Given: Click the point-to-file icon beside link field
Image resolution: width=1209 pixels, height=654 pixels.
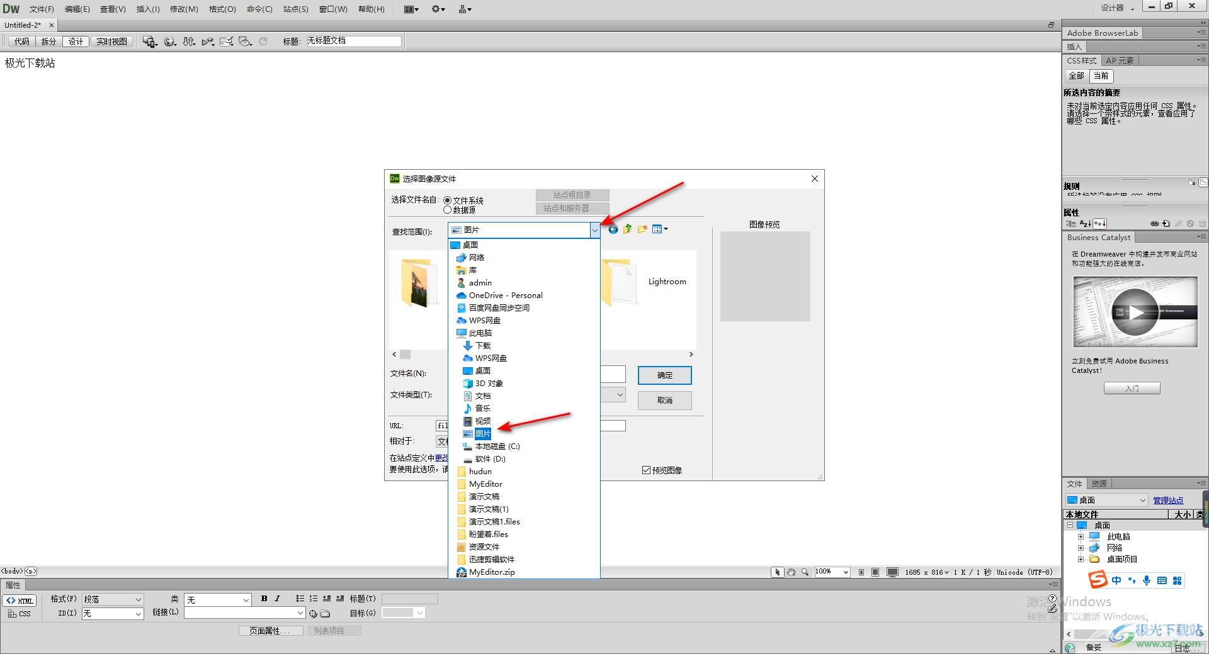Looking at the screenshot, I should pos(313,613).
